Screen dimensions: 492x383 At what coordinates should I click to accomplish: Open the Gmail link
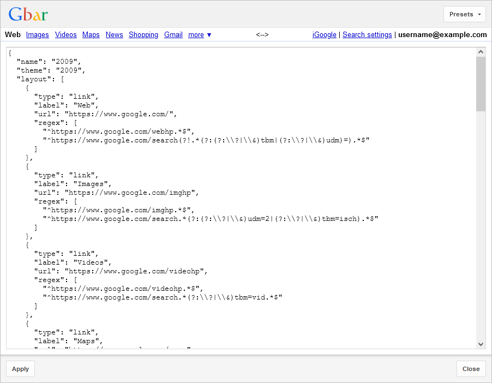point(173,34)
